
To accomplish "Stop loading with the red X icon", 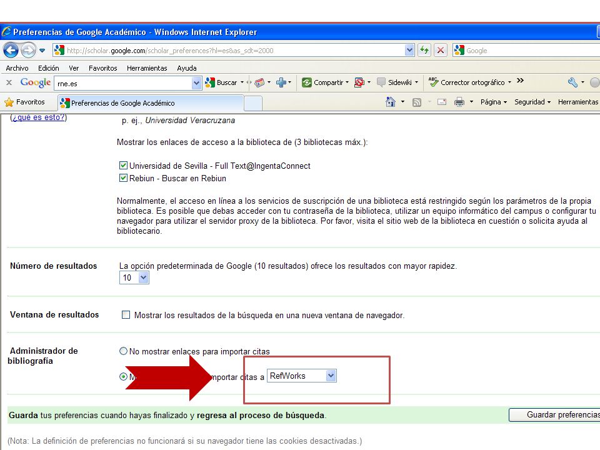I will click(441, 50).
